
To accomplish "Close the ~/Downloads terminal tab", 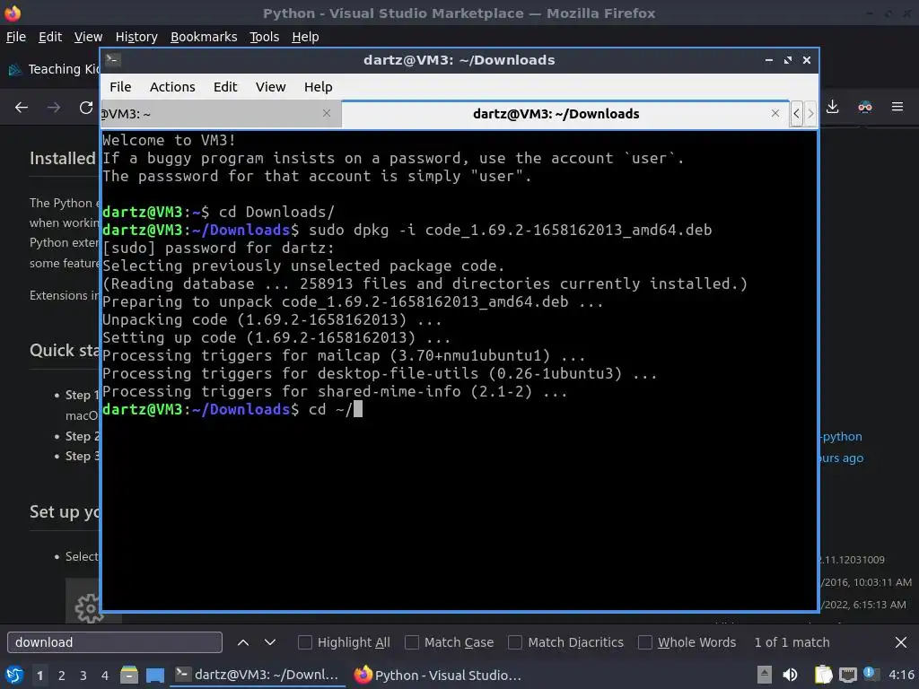I will 775,113.
